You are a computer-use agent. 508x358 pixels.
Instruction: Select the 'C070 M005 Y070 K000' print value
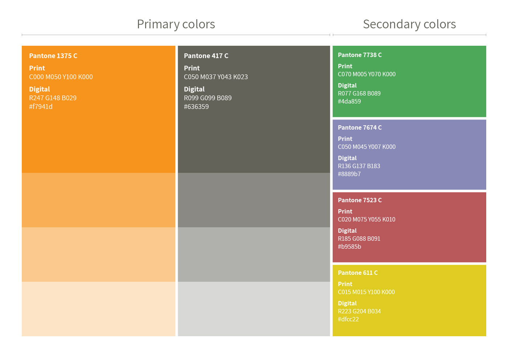point(367,74)
